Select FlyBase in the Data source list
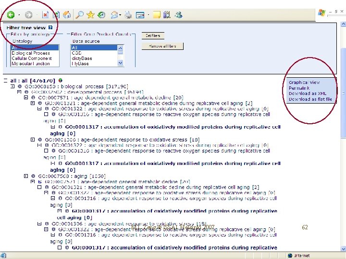346x259 pixels. coord(94,64)
